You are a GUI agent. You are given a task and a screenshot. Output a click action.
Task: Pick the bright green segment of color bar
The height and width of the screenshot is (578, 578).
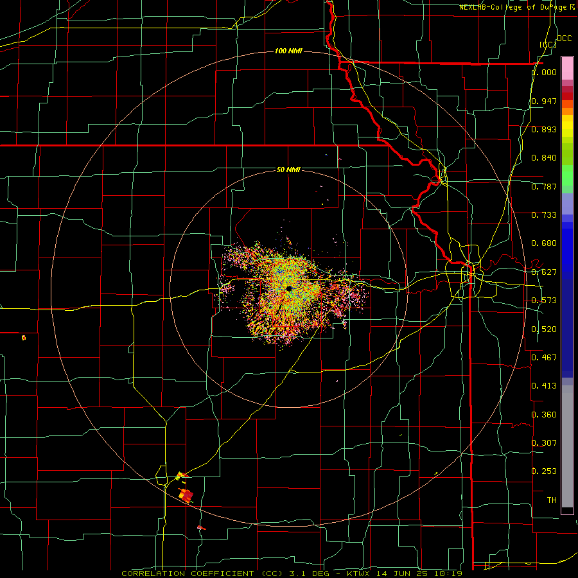coord(567,175)
